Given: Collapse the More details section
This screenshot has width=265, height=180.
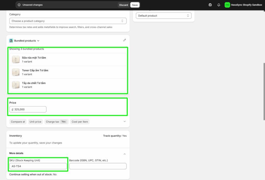Looking at the screenshot, I should [124, 154].
